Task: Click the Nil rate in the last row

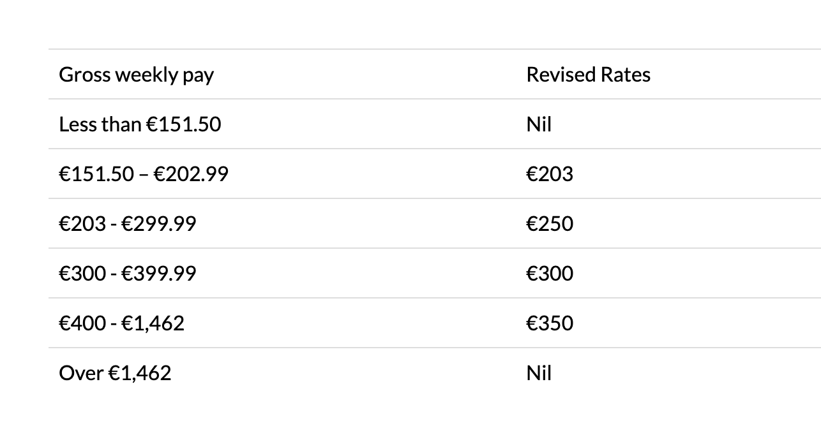Action: 539,372
